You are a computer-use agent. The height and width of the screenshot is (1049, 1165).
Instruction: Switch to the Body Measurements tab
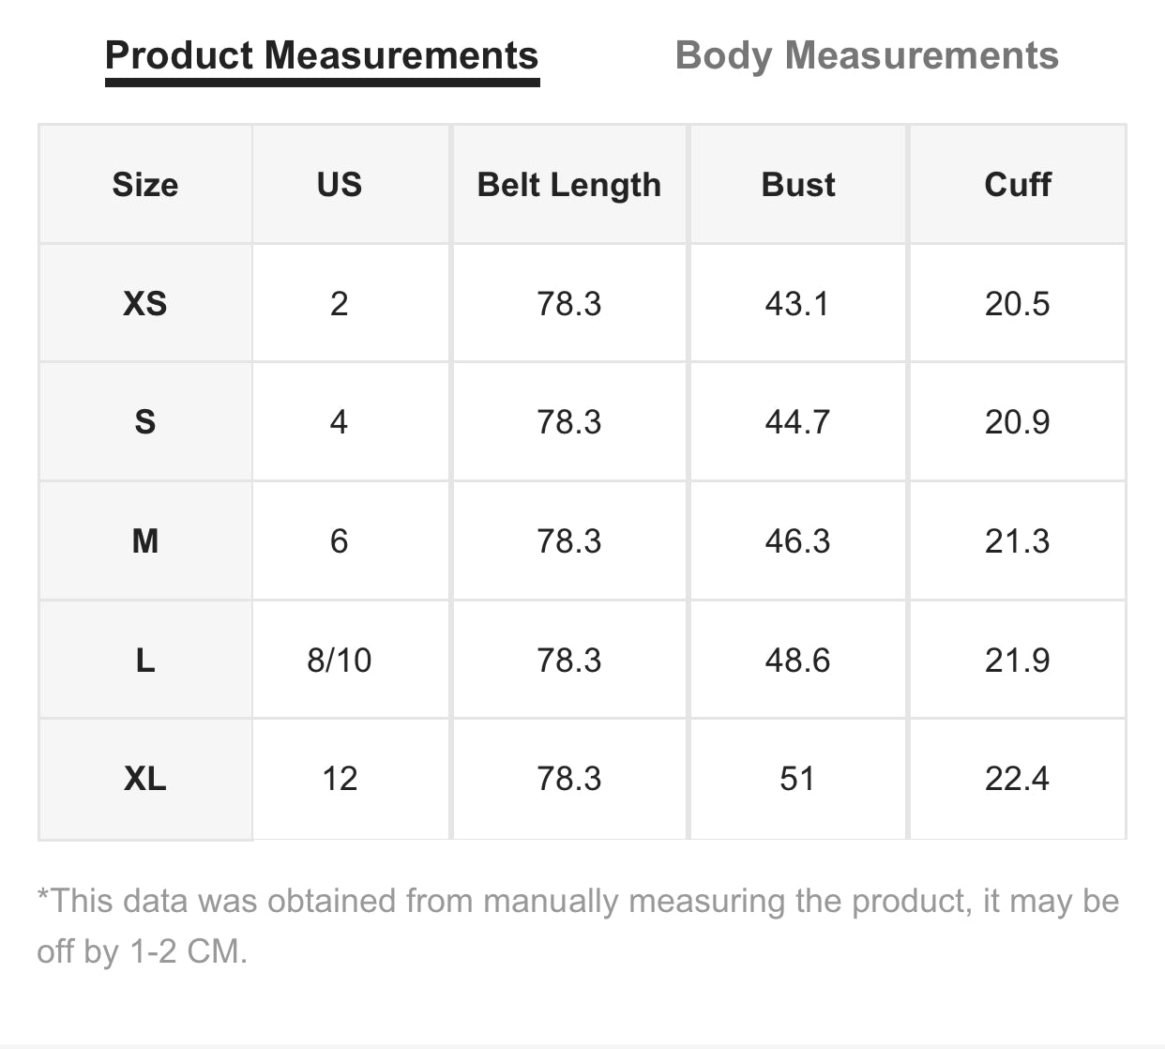[x=867, y=55]
